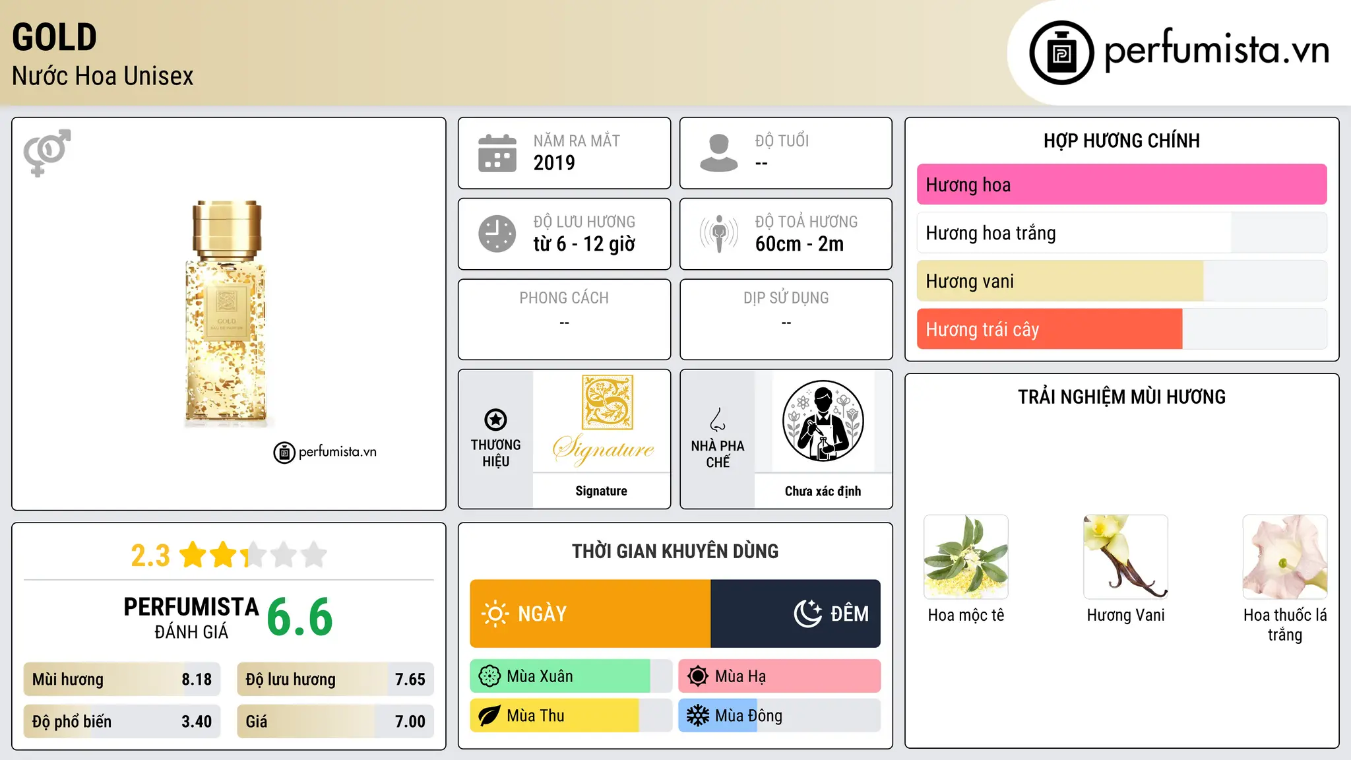
Task: Click the nose icon above NHÀ PHA CHẾ
Action: pos(718,420)
